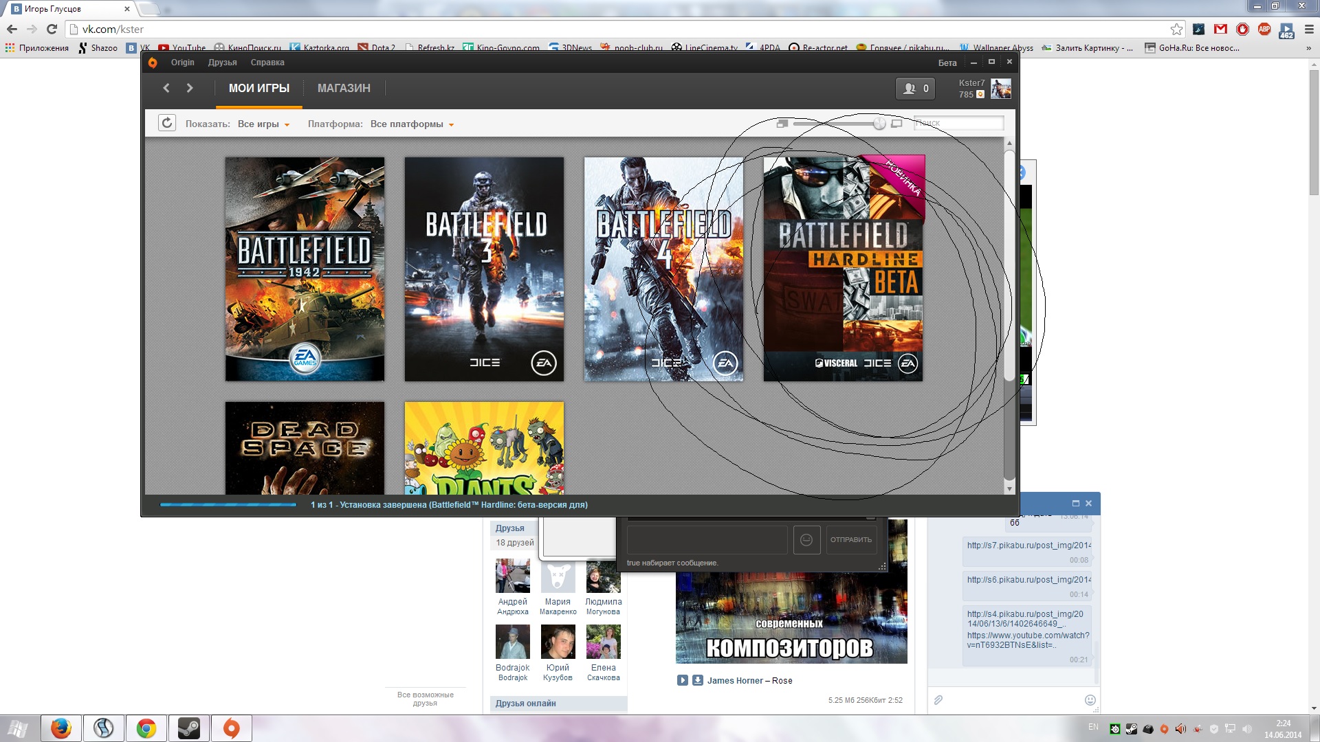The image size is (1320, 742).
Task: Click the small tiles view icon by the slider
Action: 782,124
